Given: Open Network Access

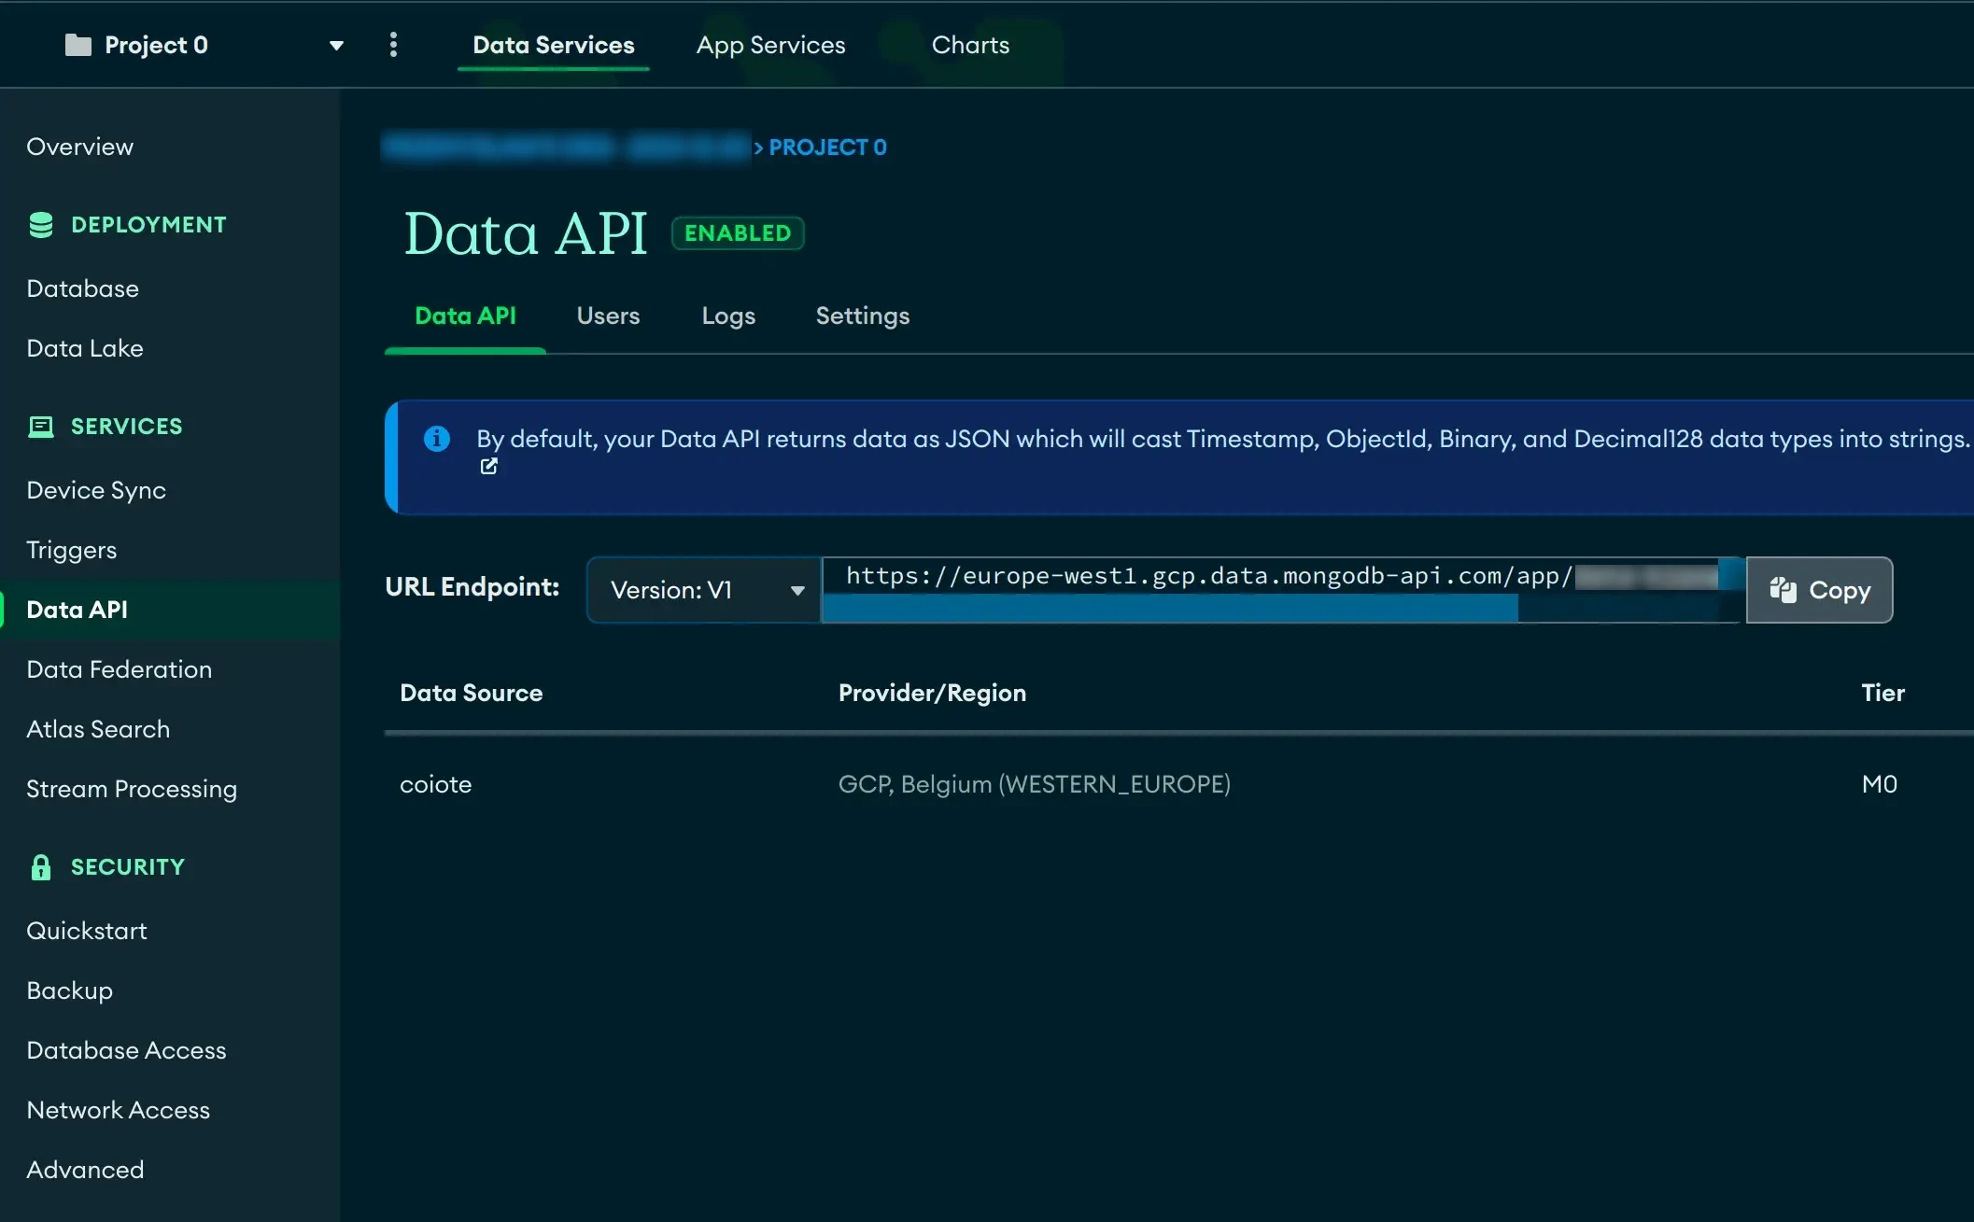Looking at the screenshot, I should 119,1110.
